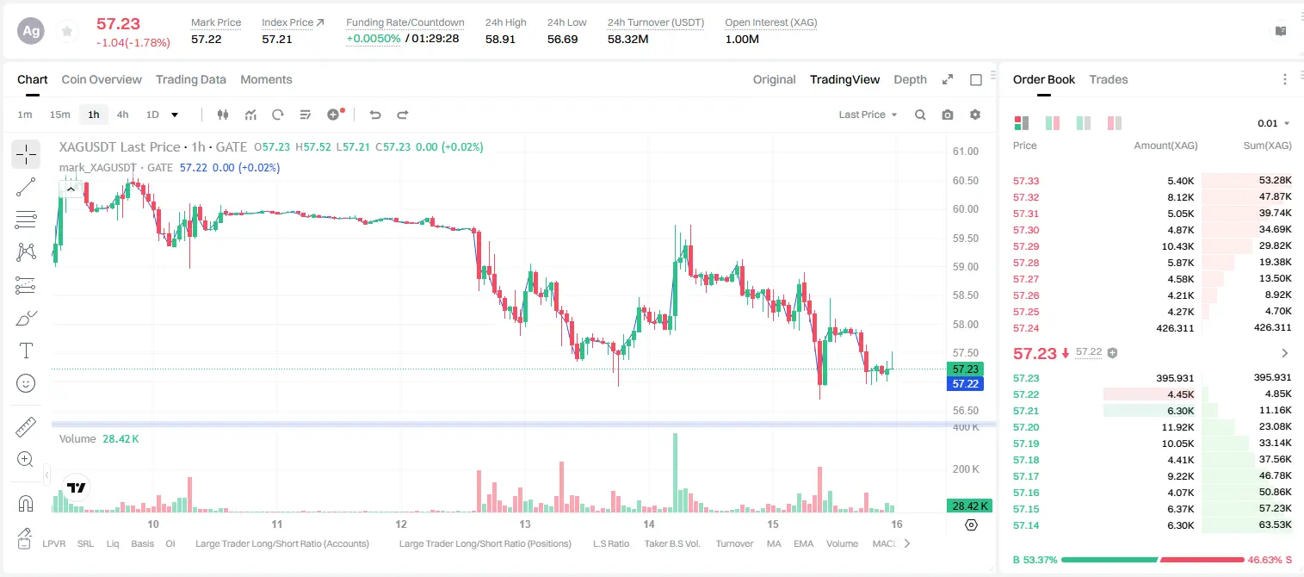
Task: Switch to the Trades tab
Action: [1109, 79]
